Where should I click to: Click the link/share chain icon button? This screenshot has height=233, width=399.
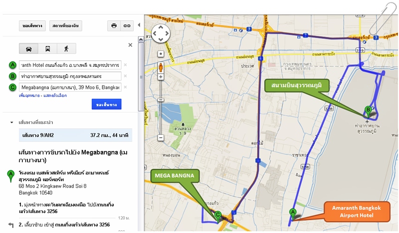tap(127, 26)
